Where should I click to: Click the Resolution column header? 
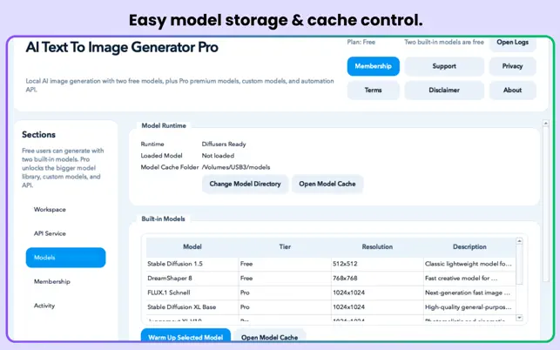tap(377, 246)
